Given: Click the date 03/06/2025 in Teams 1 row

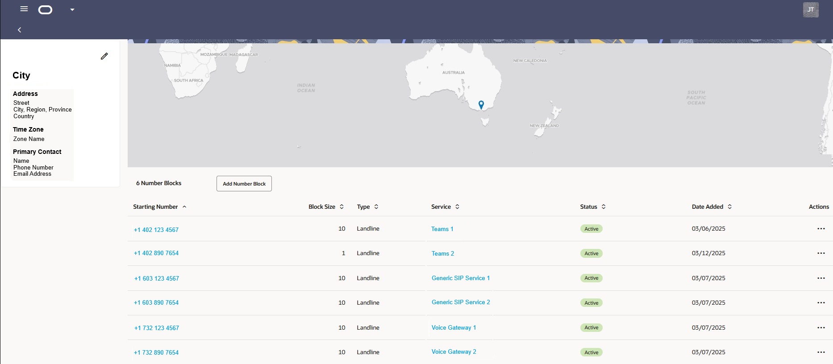Looking at the screenshot, I should (x=708, y=229).
